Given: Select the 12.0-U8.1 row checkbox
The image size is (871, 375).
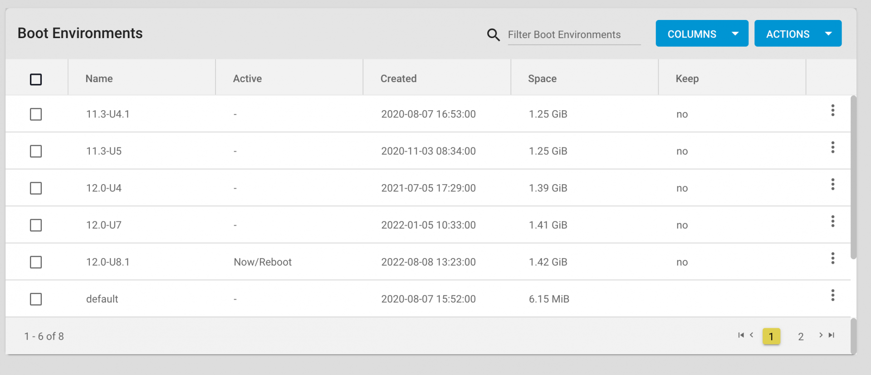Looking at the screenshot, I should tap(36, 262).
